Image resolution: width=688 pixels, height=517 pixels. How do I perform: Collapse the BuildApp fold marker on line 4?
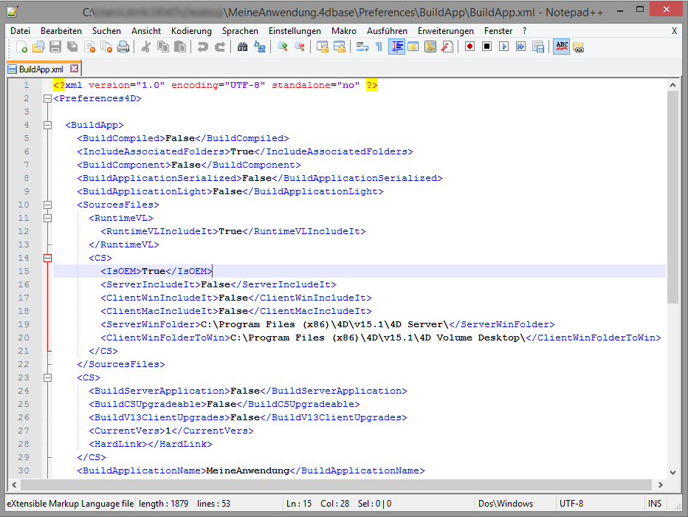pyautogui.click(x=47, y=125)
